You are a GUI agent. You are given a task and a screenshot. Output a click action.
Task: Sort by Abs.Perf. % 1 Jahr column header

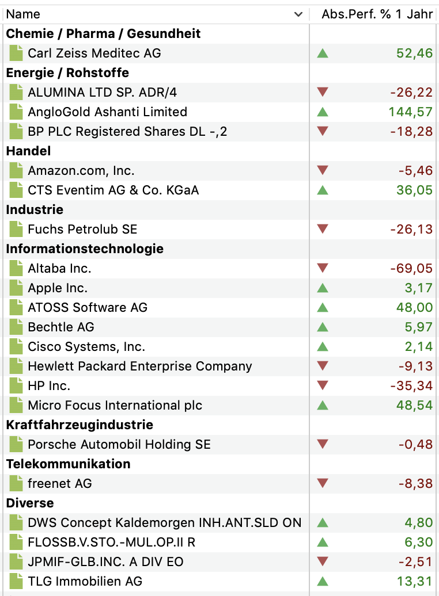(x=377, y=14)
